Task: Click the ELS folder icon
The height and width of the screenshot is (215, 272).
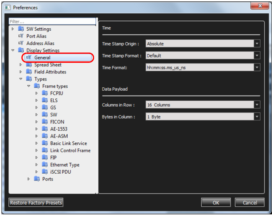Action: (45, 100)
